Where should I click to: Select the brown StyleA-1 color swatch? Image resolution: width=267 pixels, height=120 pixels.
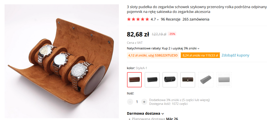click(x=134, y=79)
